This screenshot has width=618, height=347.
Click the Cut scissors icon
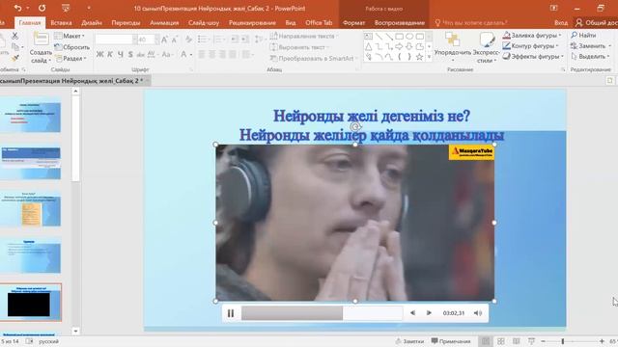[15, 36]
